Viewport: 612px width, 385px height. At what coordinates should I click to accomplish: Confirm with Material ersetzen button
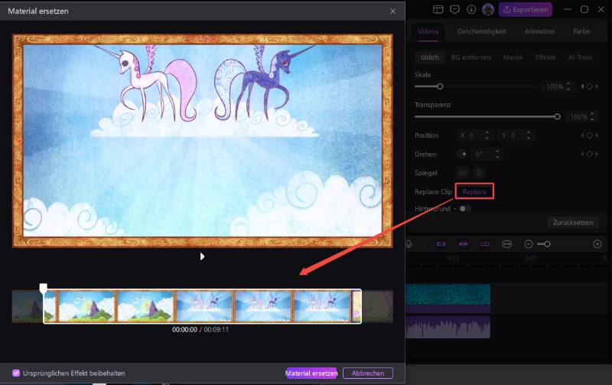pyautogui.click(x=311, y=373)
